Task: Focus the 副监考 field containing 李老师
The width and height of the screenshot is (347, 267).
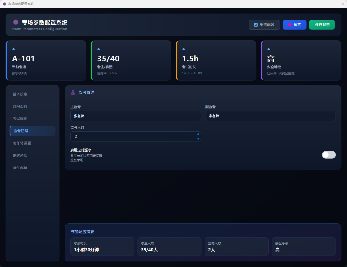Action: 270,116
